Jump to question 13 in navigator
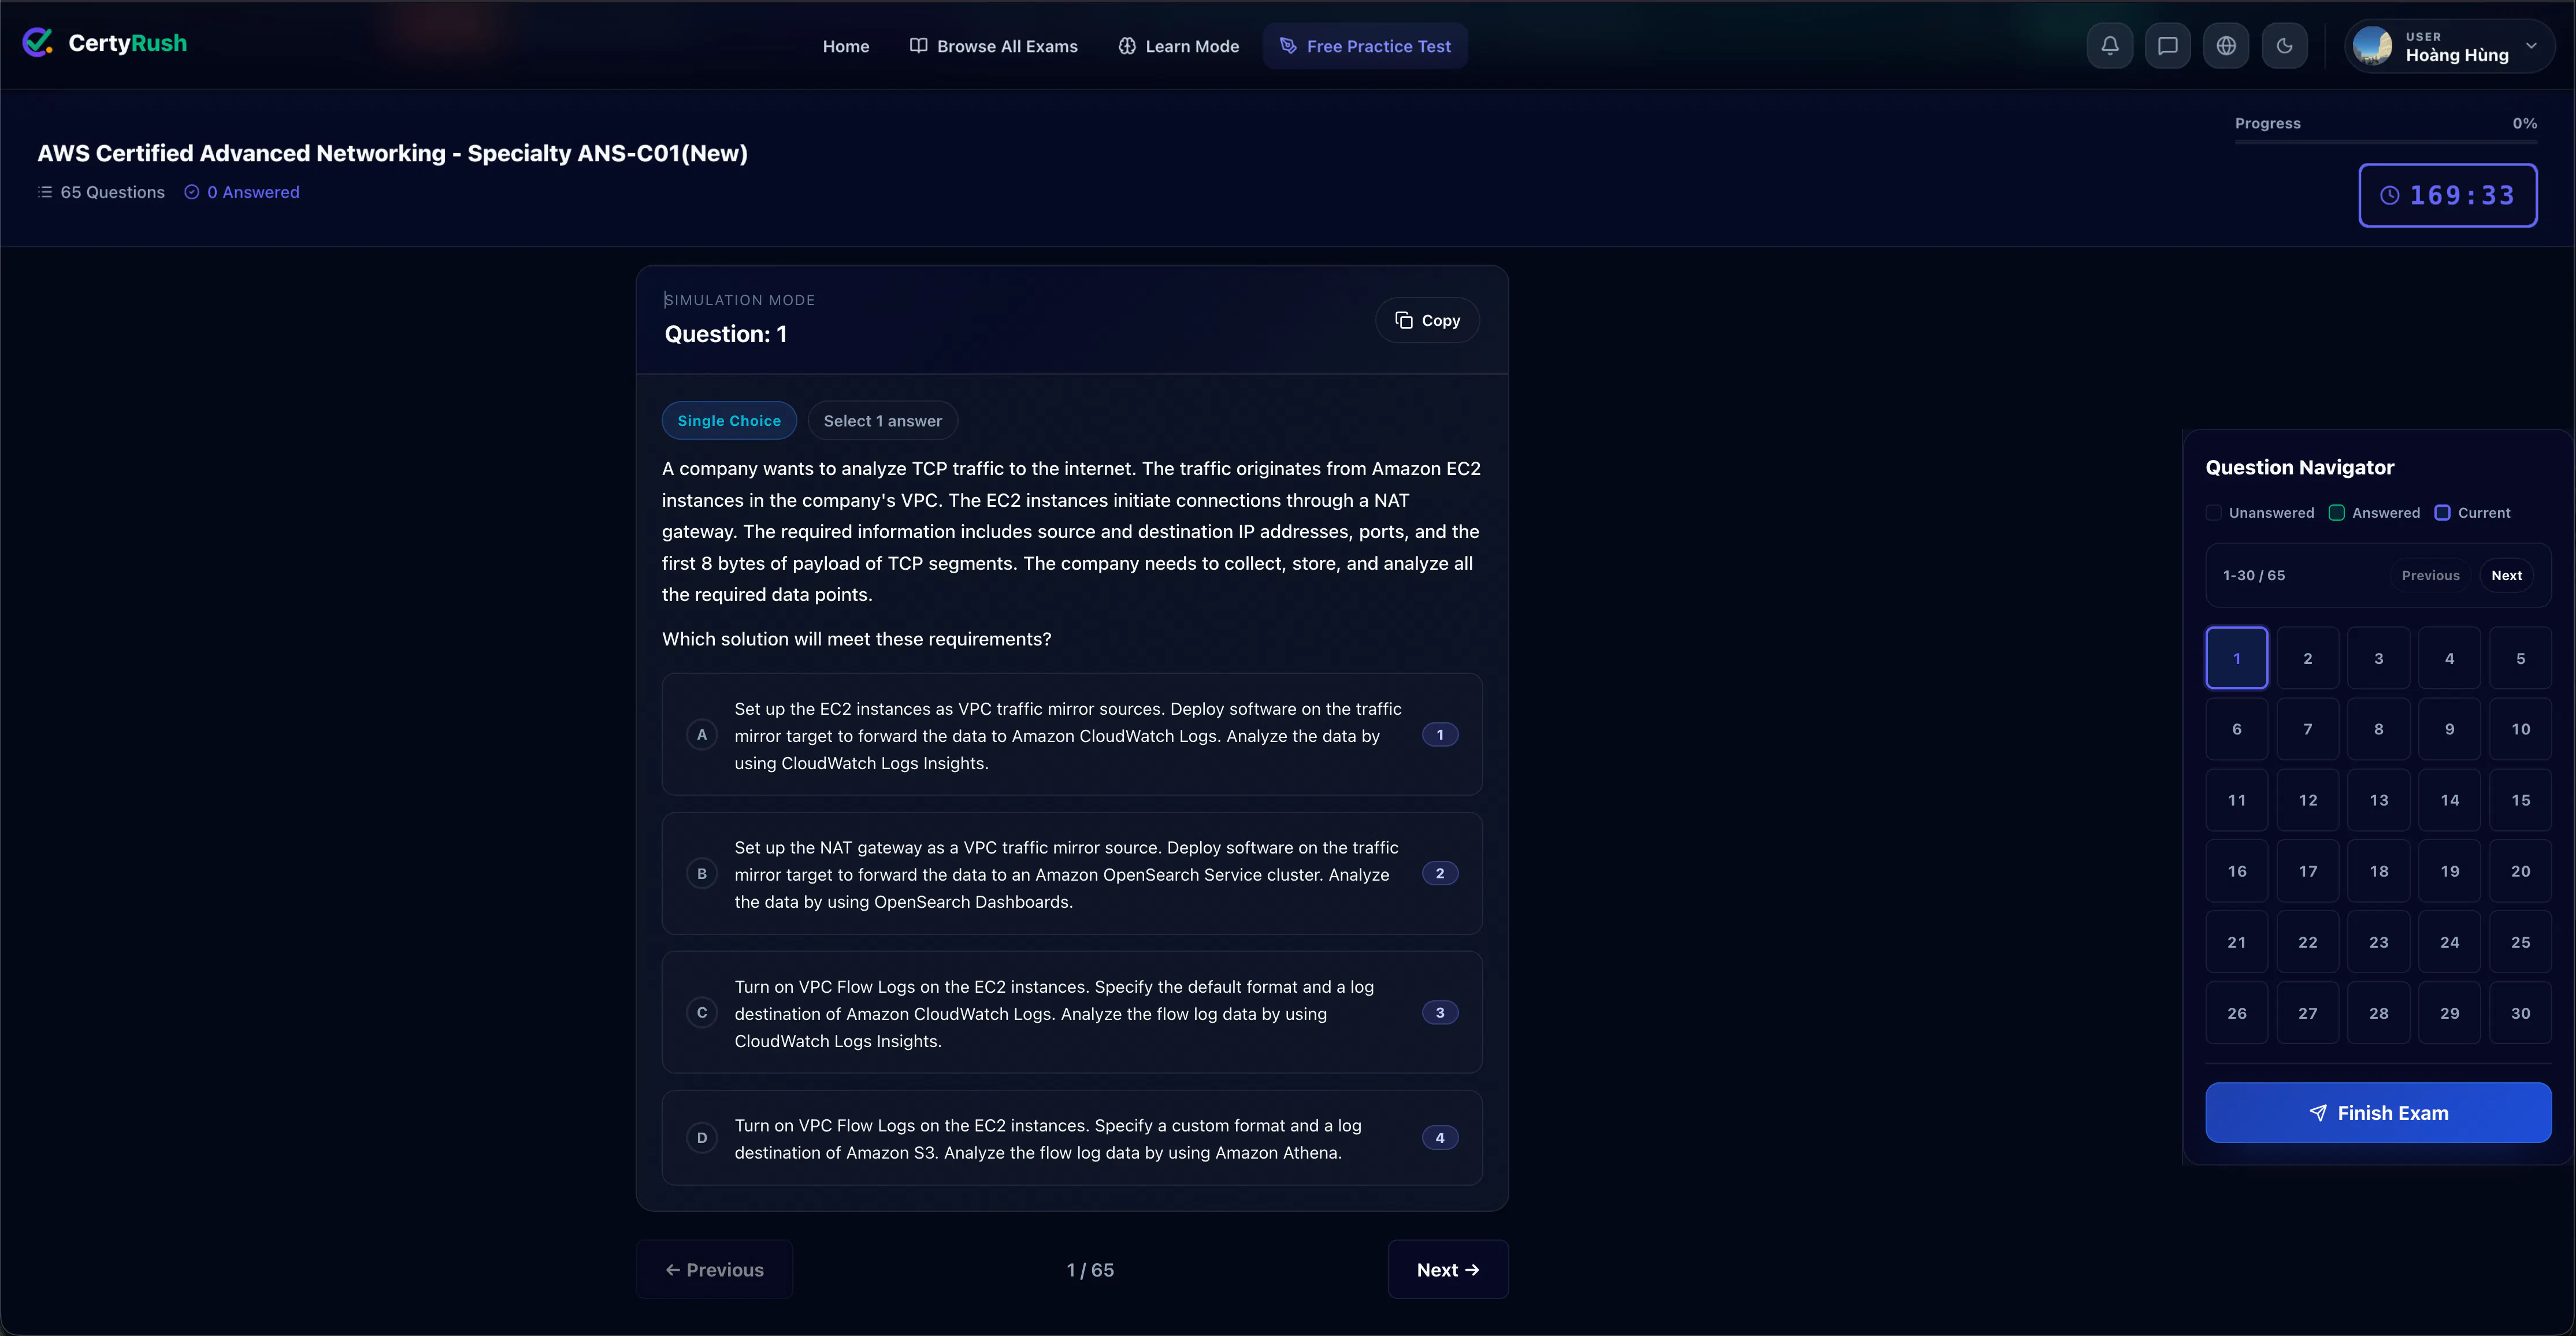Image resolution: width=2576 pixels, height=1336 pixels. [x=2379, y=800]
